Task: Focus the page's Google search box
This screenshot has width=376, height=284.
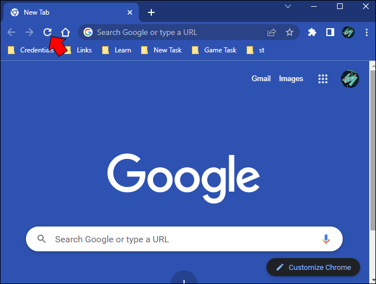Action: [x=184, y=239]
